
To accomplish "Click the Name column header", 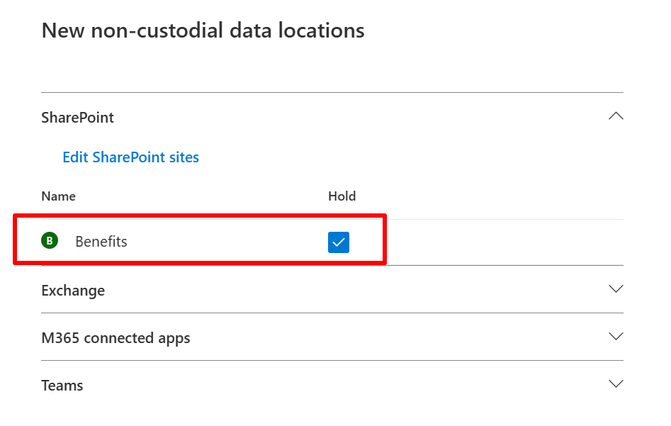I will (58, 196).
